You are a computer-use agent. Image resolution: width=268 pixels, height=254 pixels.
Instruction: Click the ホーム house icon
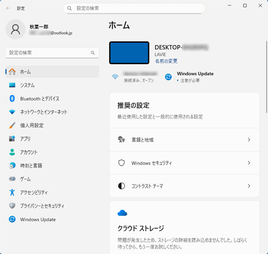[x=12, y=72]
